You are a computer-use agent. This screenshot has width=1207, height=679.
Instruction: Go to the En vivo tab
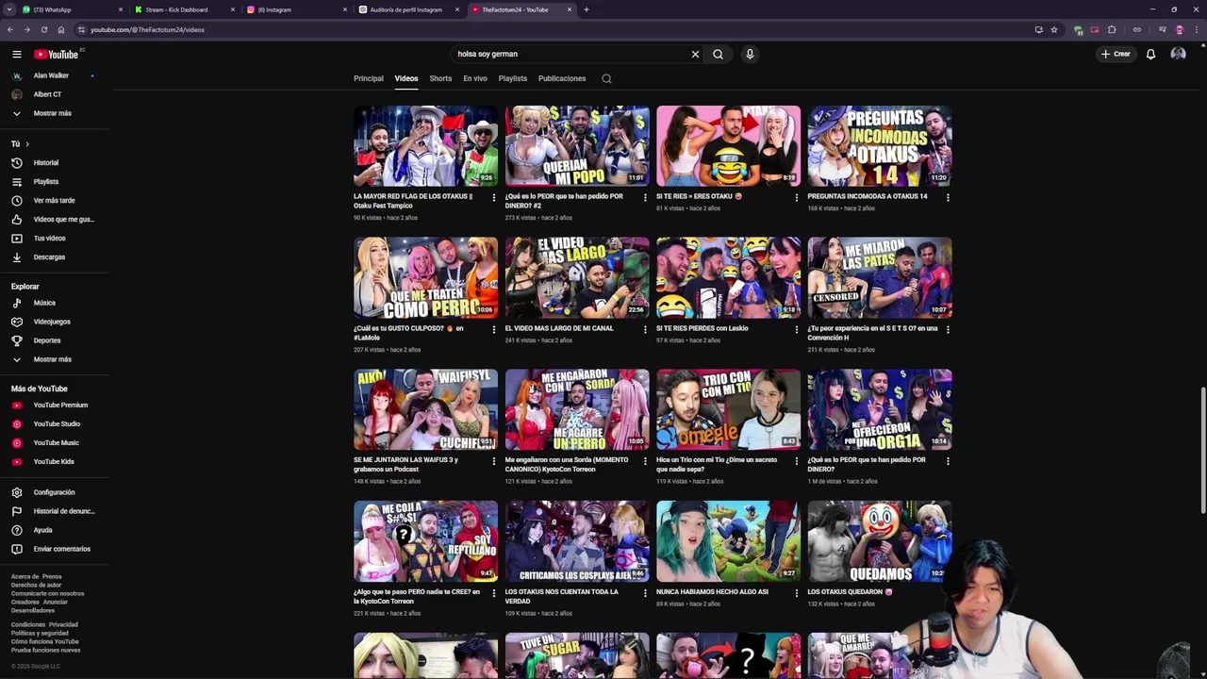[475, 78]
